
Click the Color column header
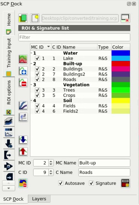tap(121, 47)
